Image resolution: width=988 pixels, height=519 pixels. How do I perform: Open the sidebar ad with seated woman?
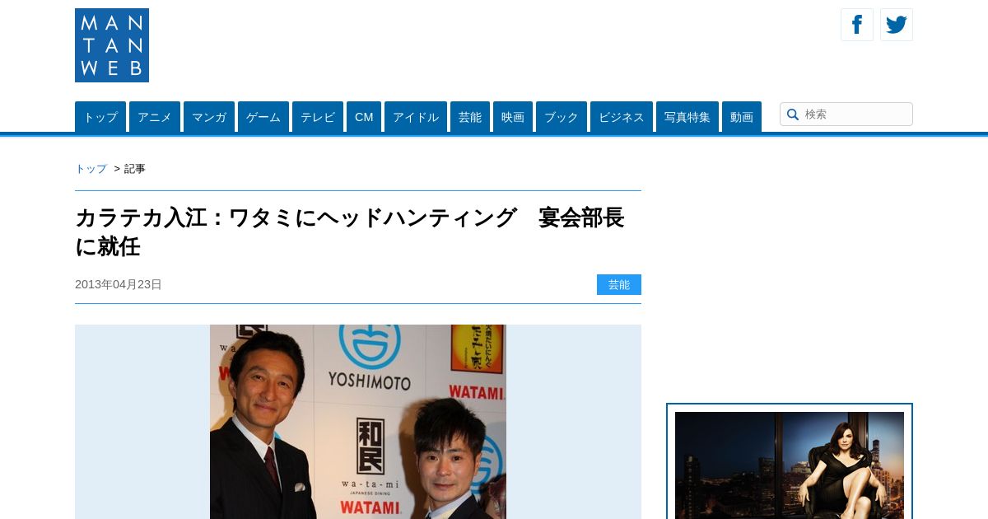pyautogui.click(x=790, y=465)
